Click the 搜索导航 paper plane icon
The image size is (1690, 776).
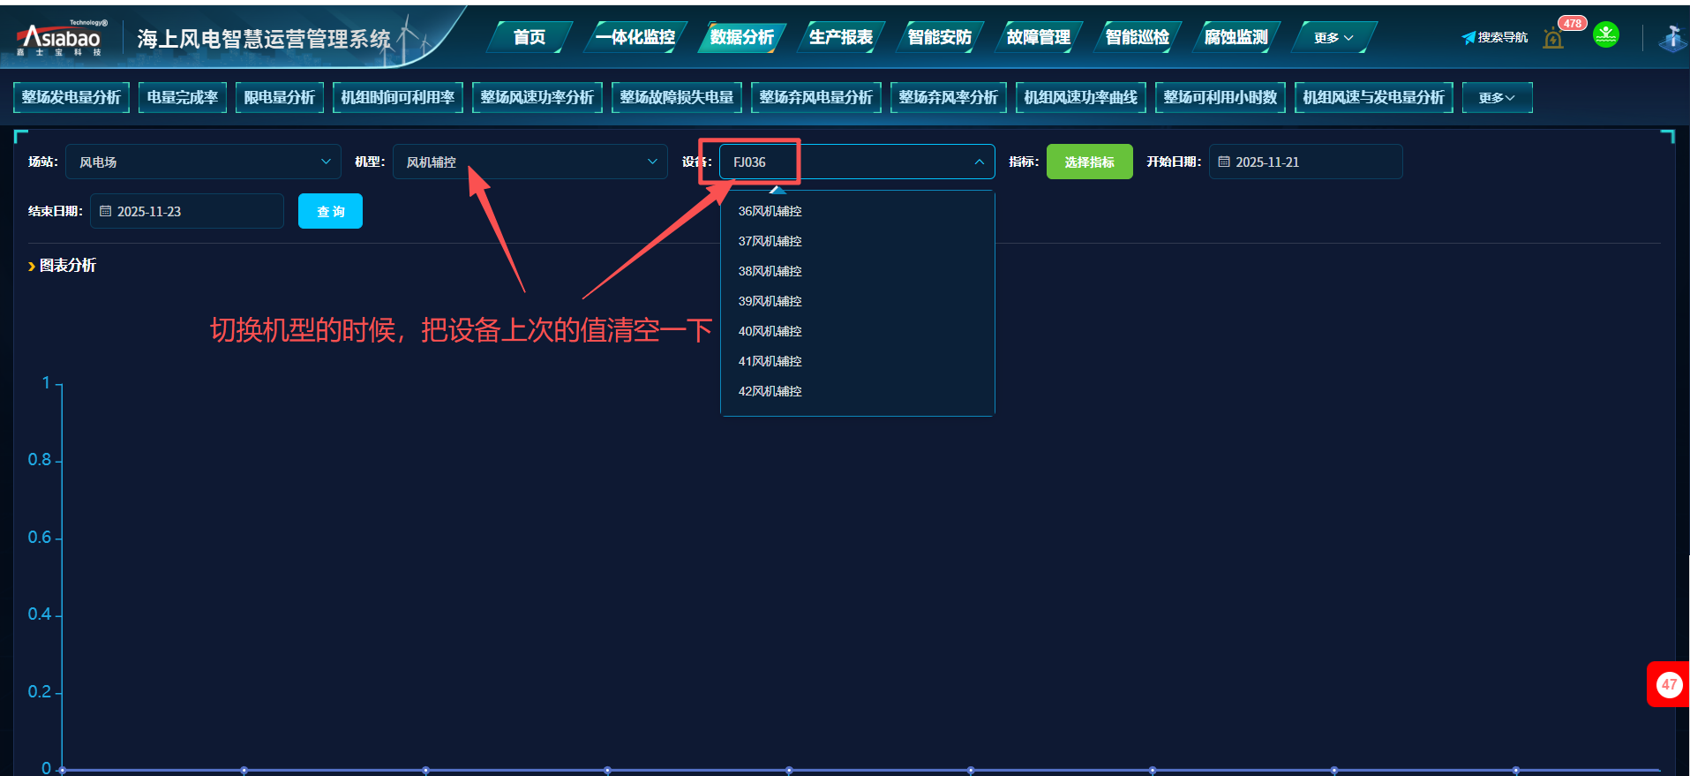1468,38
